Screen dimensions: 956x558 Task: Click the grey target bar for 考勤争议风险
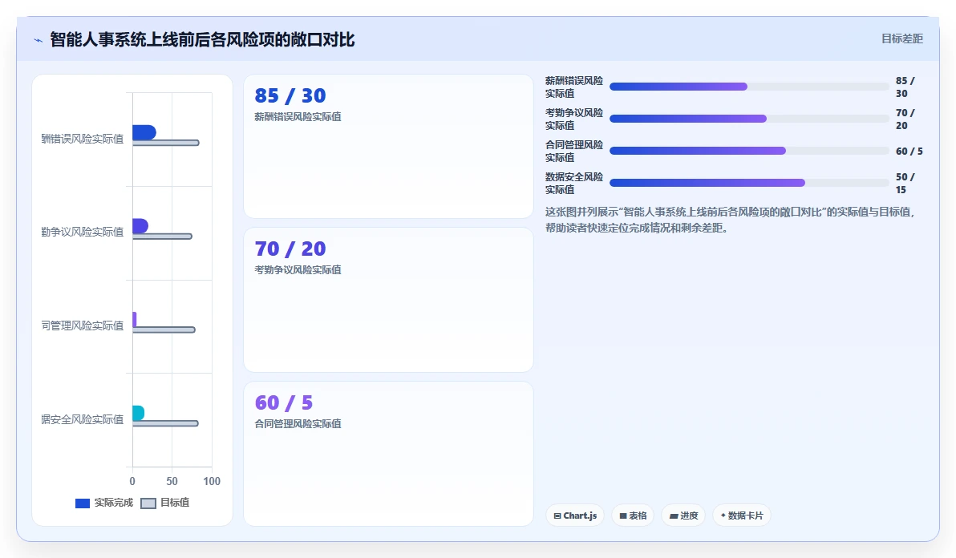(162, 237)
